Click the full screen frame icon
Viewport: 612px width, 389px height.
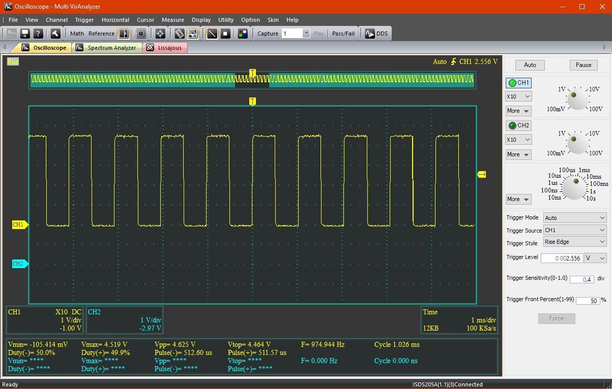141,34
